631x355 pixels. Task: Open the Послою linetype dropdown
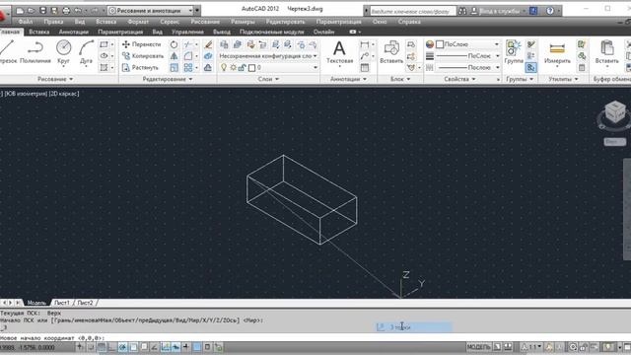(468, 68)
